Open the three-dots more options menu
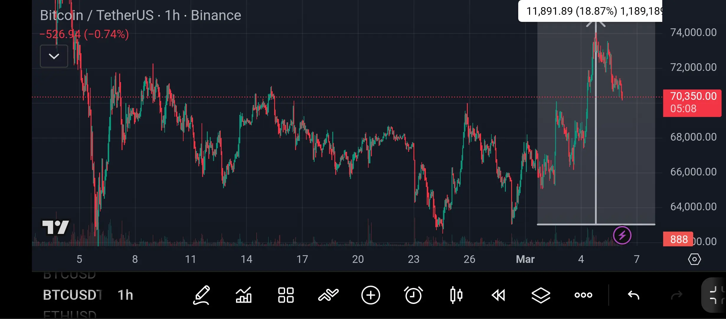This screenshot has width=726, height=319. click(x=583, y=295)
